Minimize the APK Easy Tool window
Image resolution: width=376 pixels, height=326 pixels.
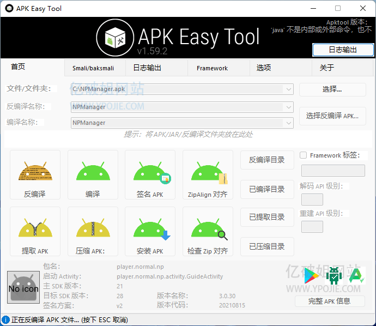tap(313, 8)
